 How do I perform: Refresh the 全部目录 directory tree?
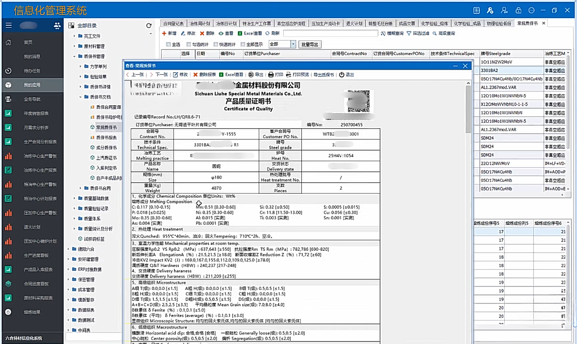(149, 26)
